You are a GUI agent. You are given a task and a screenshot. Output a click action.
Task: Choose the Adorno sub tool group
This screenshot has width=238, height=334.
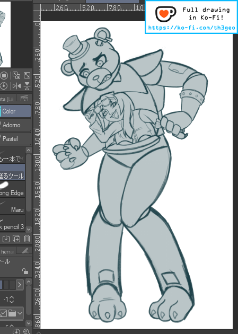coord(15,125)
